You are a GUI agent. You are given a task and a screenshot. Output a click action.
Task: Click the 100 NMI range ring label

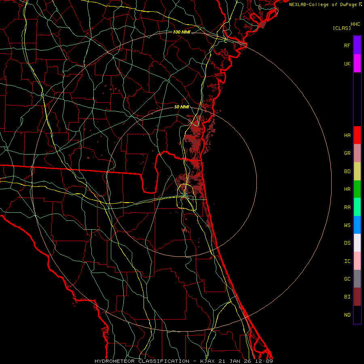click(182, 32)
